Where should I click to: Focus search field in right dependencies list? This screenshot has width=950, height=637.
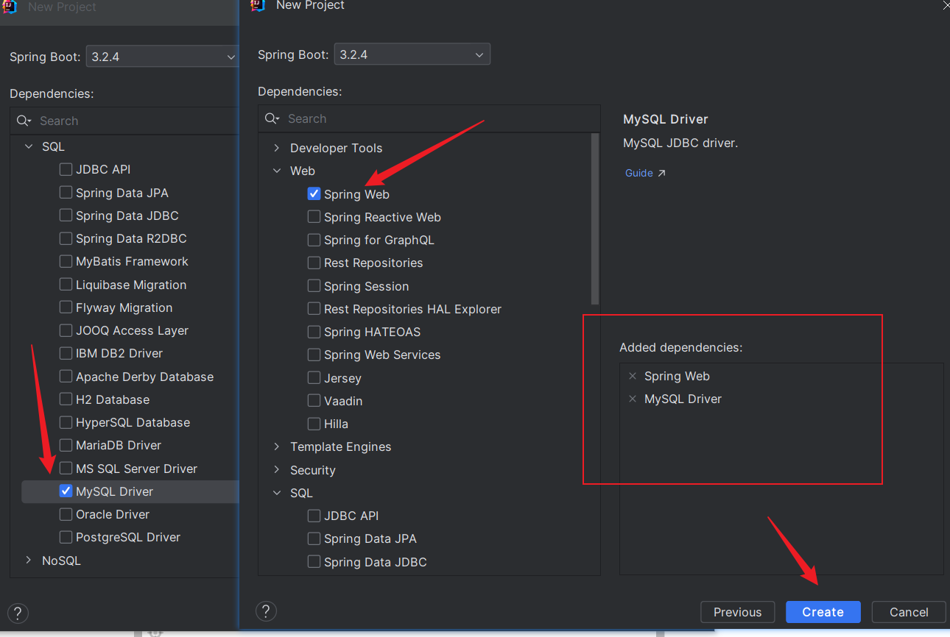[429, 118]
